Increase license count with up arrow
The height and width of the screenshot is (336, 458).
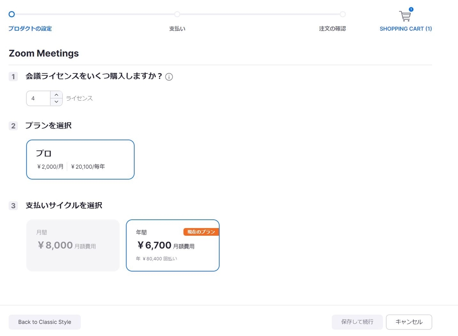(x=56, y=95)
